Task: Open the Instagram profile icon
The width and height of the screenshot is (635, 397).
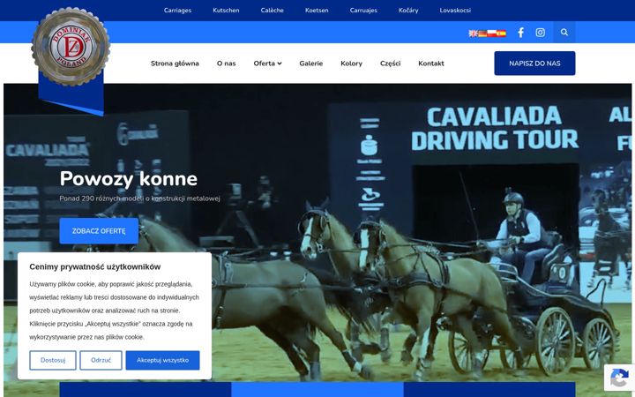Action: pos(541,33)
